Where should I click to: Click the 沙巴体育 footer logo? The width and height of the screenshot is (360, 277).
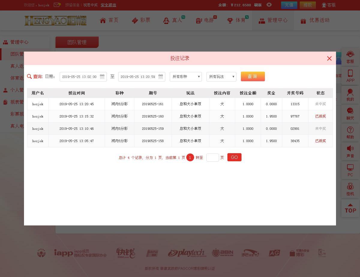(250, 253)
